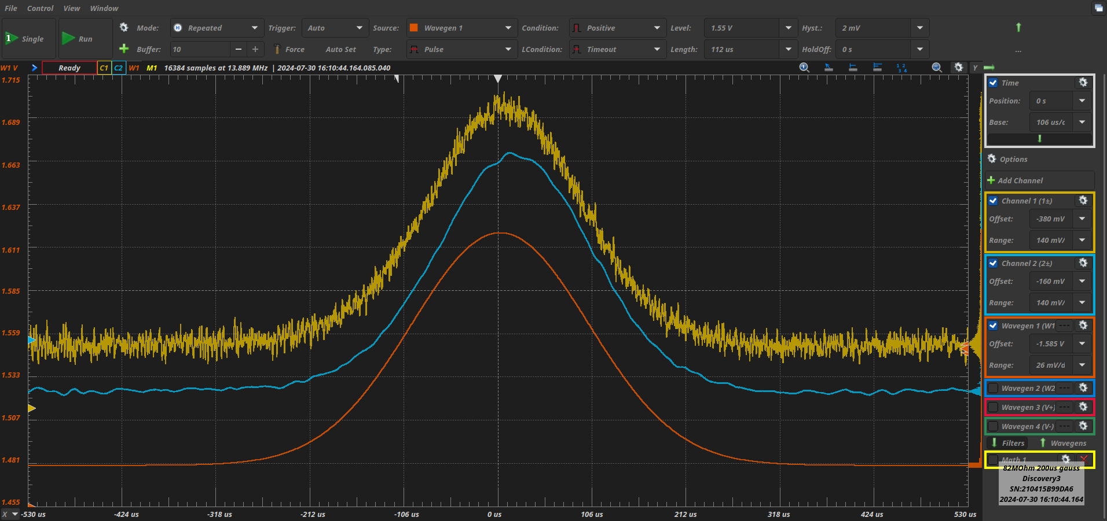Increase the buffer number with plus

(255, 49)
